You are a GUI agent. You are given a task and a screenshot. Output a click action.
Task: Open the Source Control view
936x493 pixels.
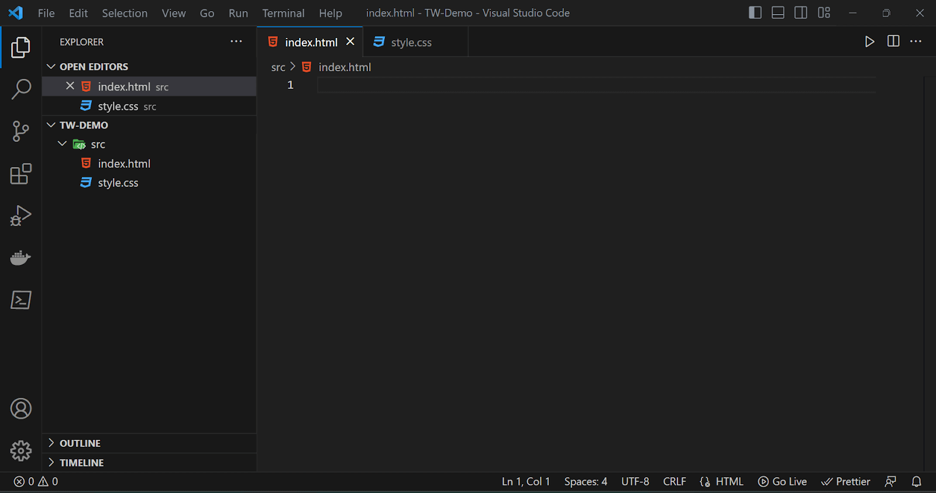[20, 131]
